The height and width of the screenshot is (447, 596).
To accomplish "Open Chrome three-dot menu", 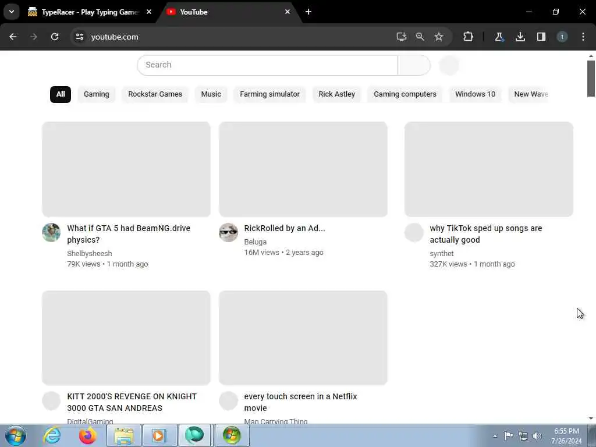I will click(583, 37).
